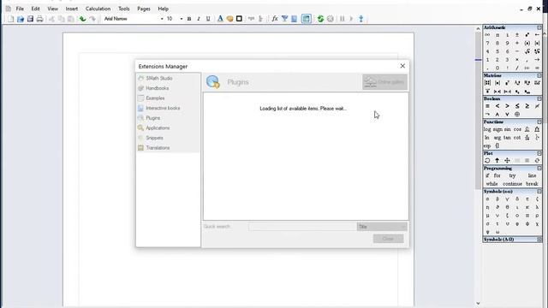Open the Title search filter dropdown

click(382, 227)
